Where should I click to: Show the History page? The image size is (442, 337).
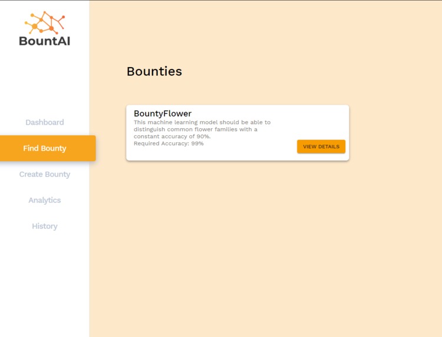[x=45, y=226]
